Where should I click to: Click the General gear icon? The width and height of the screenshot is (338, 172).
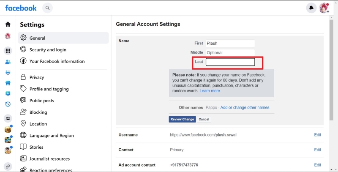23,38
